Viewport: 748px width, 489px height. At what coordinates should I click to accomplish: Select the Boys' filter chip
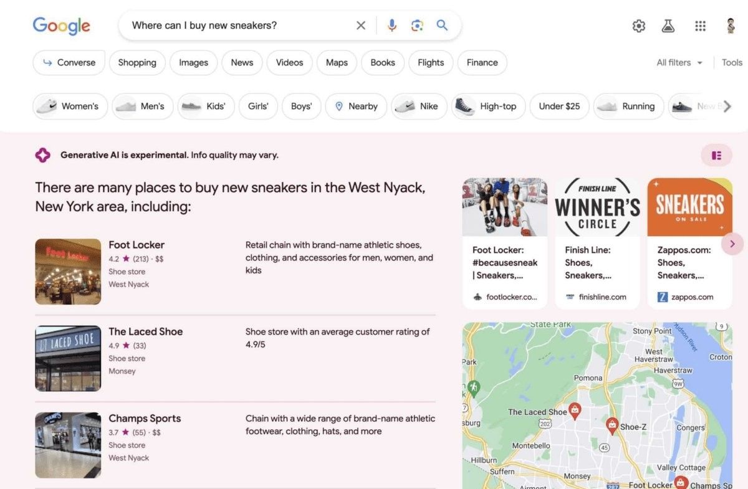301,106
